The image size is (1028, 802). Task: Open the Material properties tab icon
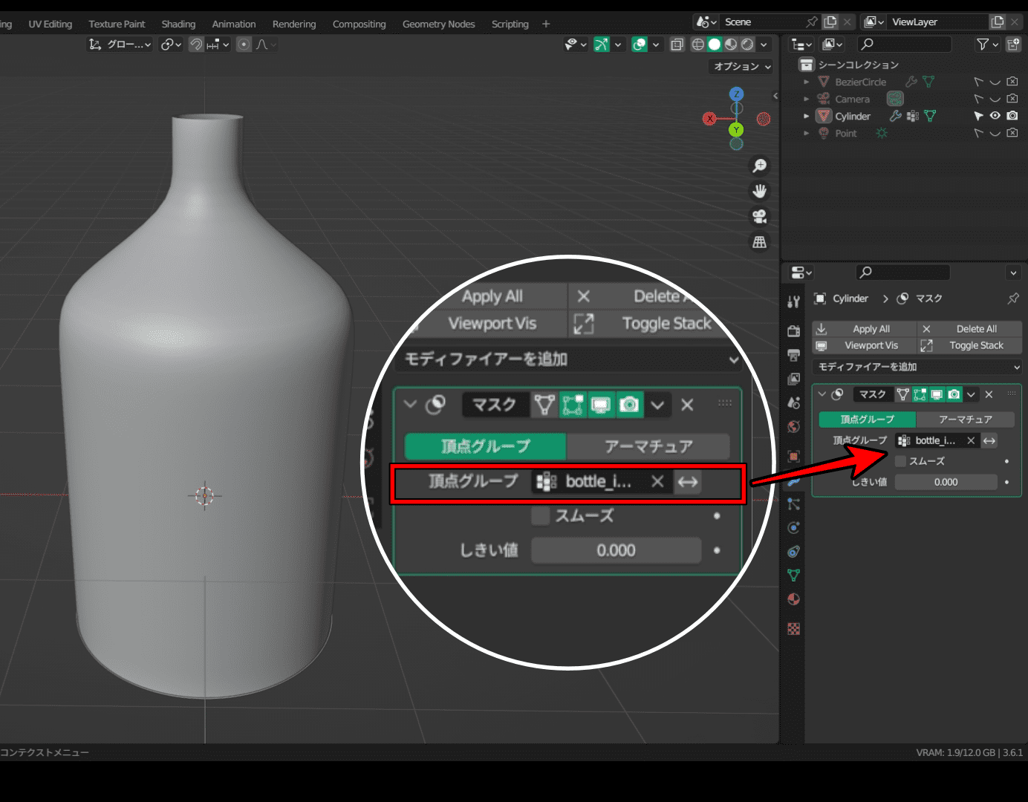[x=793, y=599]
